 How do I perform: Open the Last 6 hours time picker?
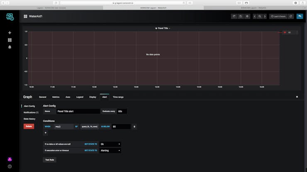[x=278, y=17]
